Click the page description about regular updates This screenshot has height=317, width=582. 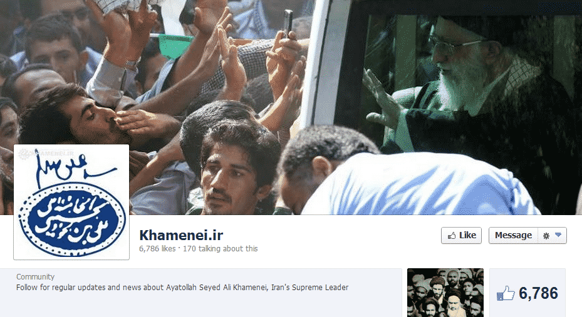[182, 288]
